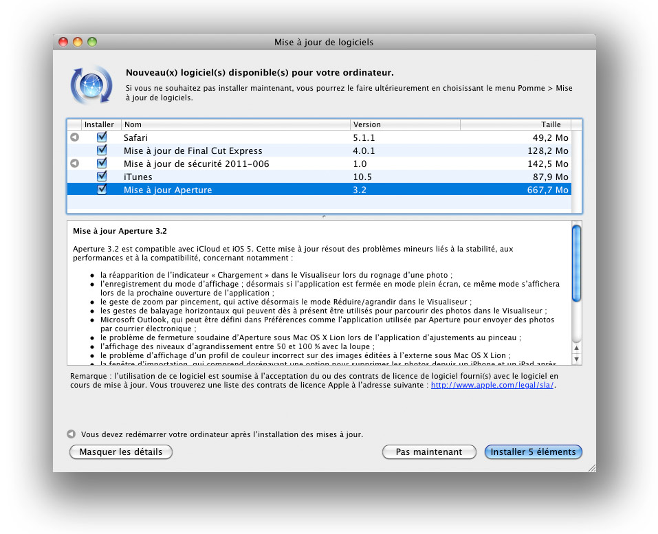The width and height of the screenshot is (658, 534).
Task: Click the iTunes version 10.5 cell
Action: (x=362, y=177)
